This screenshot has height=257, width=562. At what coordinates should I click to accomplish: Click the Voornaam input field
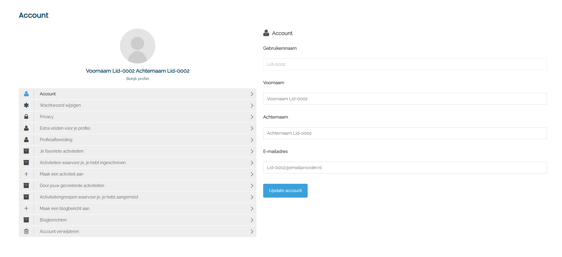tap(405, 99)
